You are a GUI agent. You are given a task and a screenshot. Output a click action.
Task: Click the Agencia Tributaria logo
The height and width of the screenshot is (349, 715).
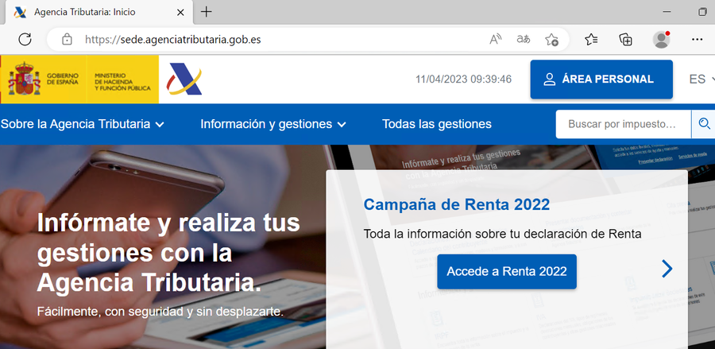point(184,79)
